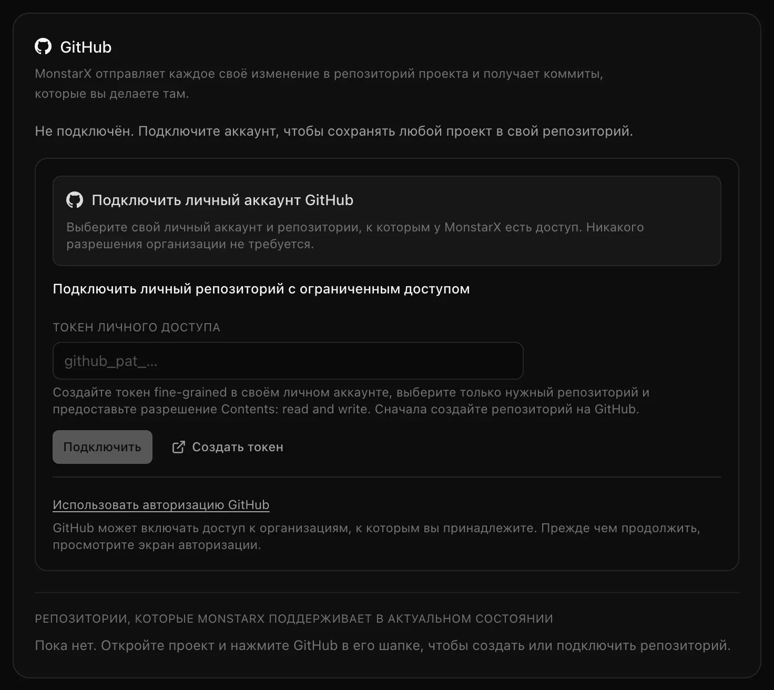Click the Создайте токен fine-grained help text
774x690 pixels.
pos(351,401)
